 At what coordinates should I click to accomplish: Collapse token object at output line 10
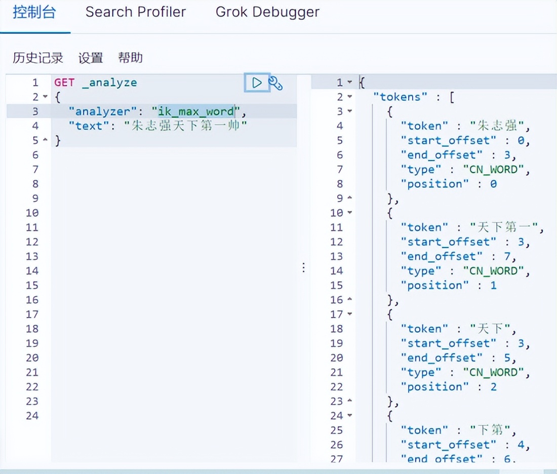[x=349, y=213]
